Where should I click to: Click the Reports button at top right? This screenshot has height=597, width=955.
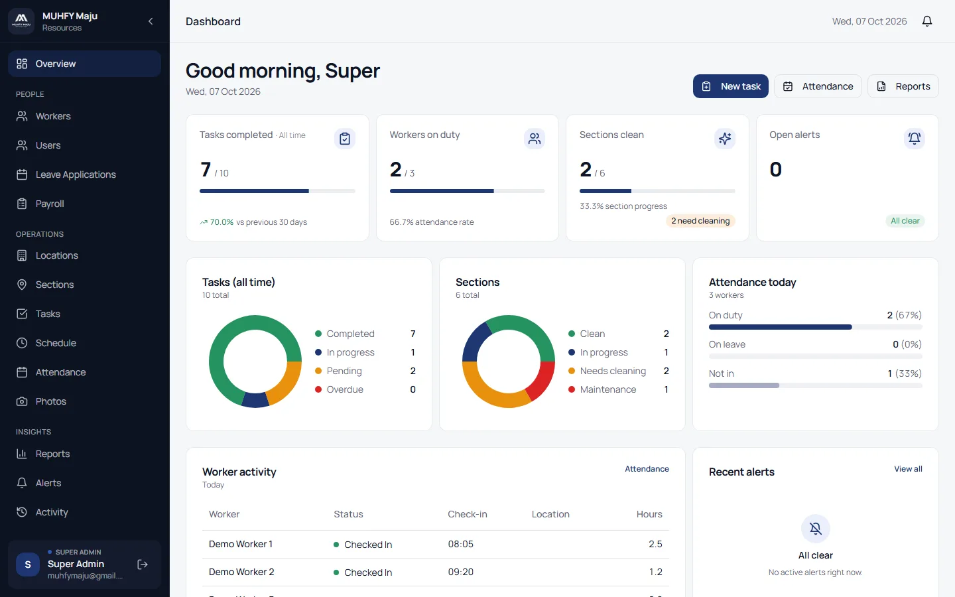tap(903, 86)
